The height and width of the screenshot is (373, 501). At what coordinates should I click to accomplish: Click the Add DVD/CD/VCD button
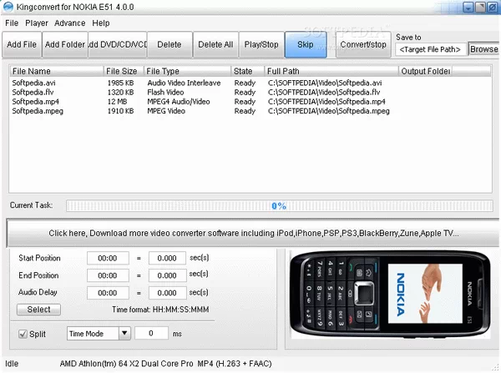pyautogui.click(x=118, y=44)
